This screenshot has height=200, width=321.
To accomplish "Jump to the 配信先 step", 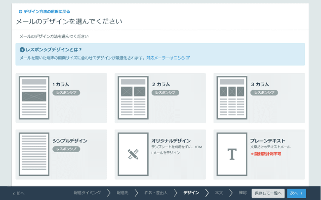I will (x=122, y=193).
